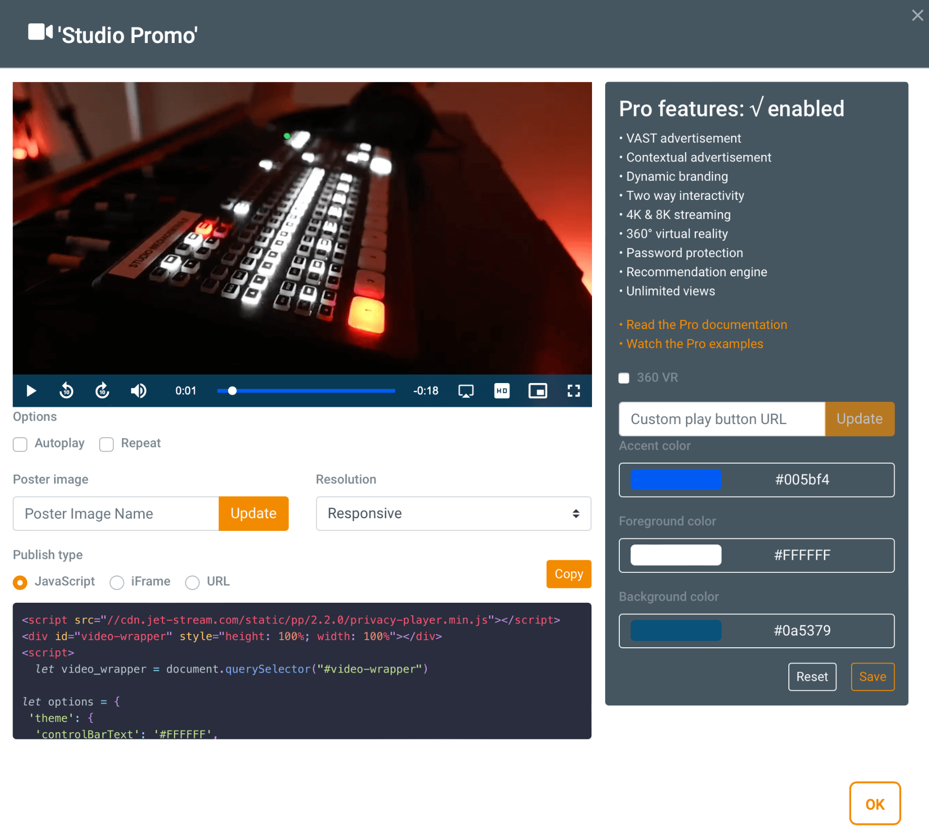Screen dimensions: 929x834
Task: Rewind the video 10 seconds
Action: tap(66, 390)
